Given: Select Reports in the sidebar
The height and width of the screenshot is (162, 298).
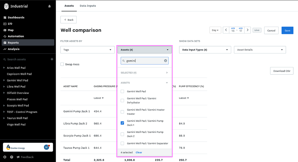Looking at the screenshot, I should click(28, 43).
